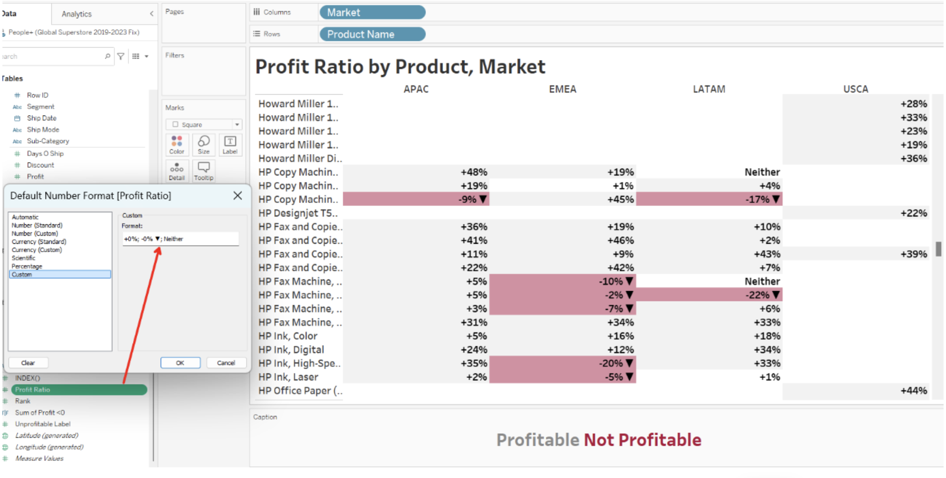Close the Default Number Format dialog
The width and height of the screenshot is (946, 478).
[237, 196]
